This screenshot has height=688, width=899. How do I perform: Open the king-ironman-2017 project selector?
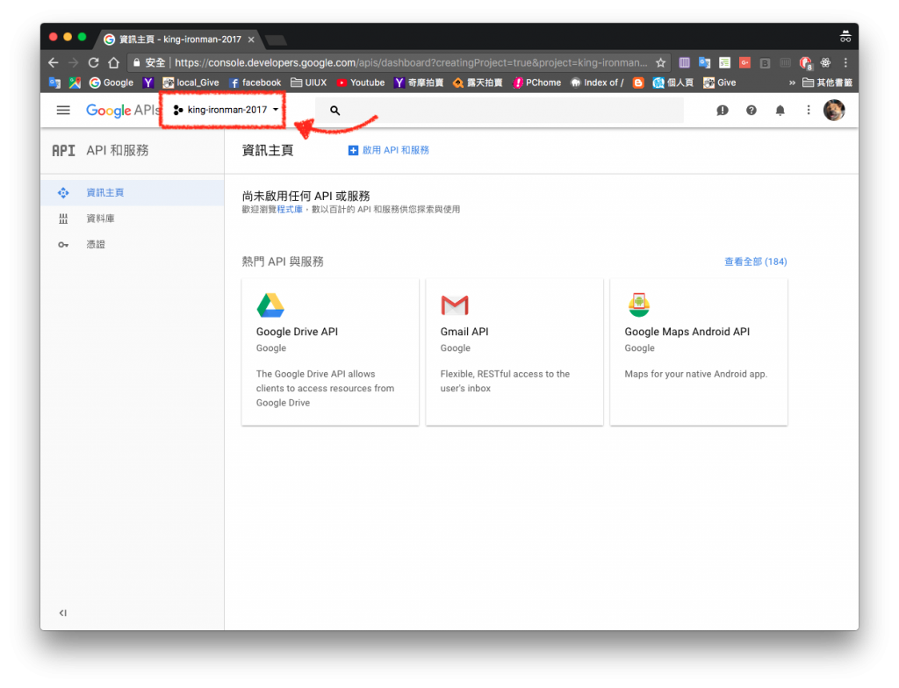click(226, 110)
